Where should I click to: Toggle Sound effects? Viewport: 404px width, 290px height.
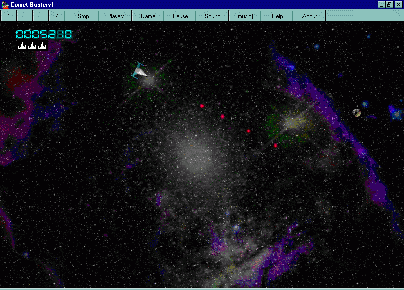[x=212, y=16]
